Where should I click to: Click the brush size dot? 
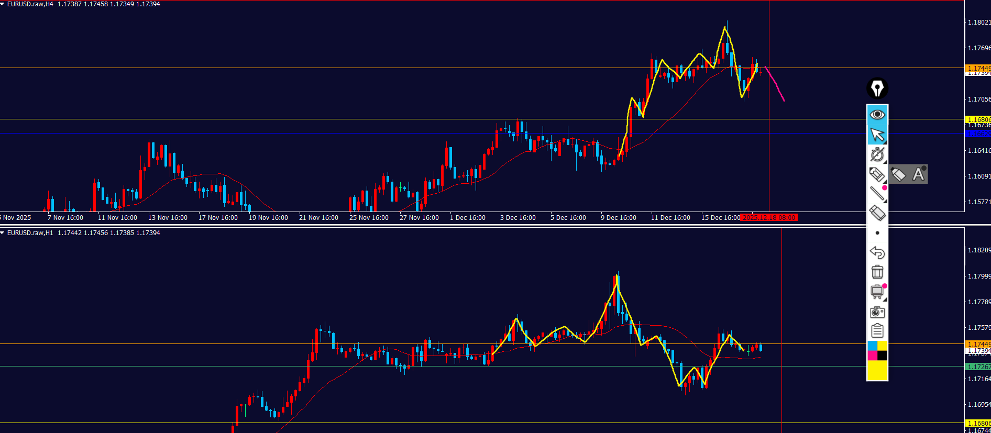[877, 233]
